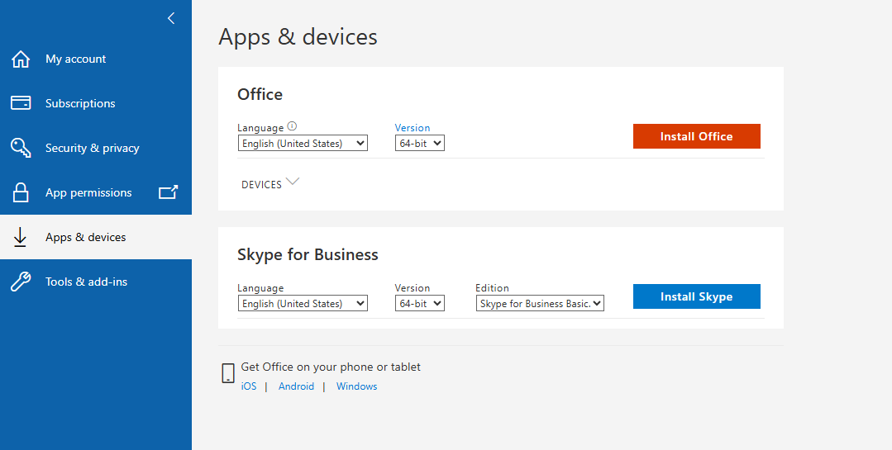This screenshot has width=892, height=450.
Task: Open the Skype Version 64-bit dropdown
Action: pyautogui.click(x=420, y=303)
